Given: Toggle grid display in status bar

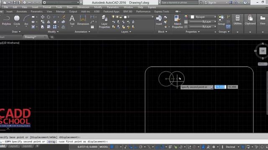Looking at the screenshot, I should point(112,147).
